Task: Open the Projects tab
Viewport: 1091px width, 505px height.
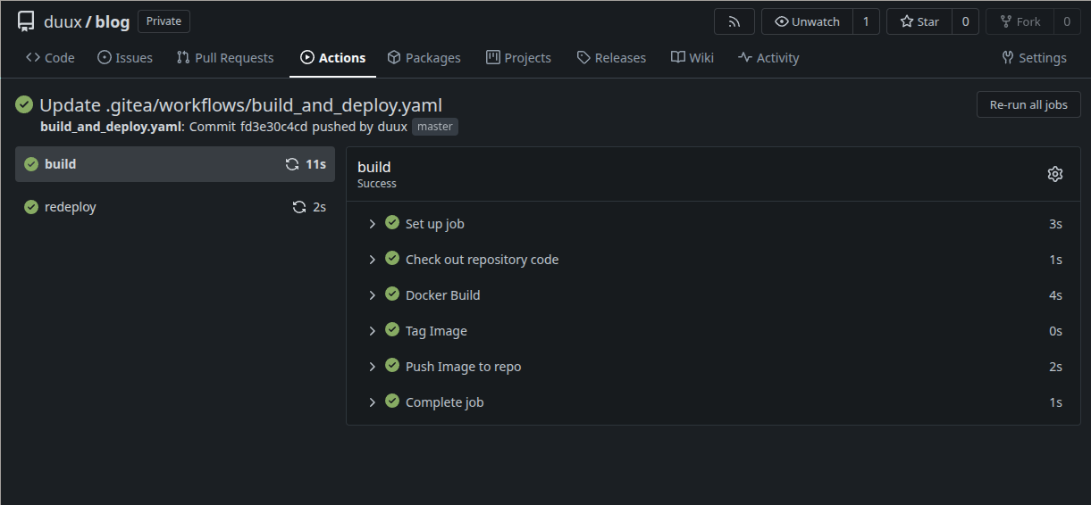Action: tap(518, 58)
